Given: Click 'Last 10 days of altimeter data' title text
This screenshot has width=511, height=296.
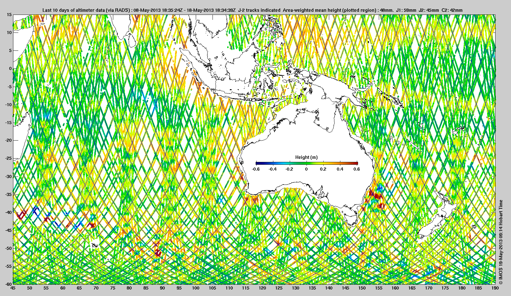Looking at the screenshot, I should coord(73,10).
